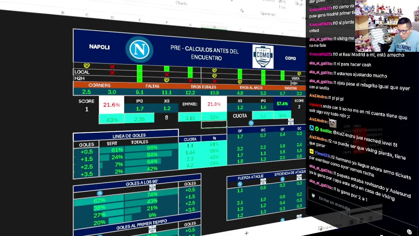
Task: Add a new sheet with plus button
Action: (246, 233)
